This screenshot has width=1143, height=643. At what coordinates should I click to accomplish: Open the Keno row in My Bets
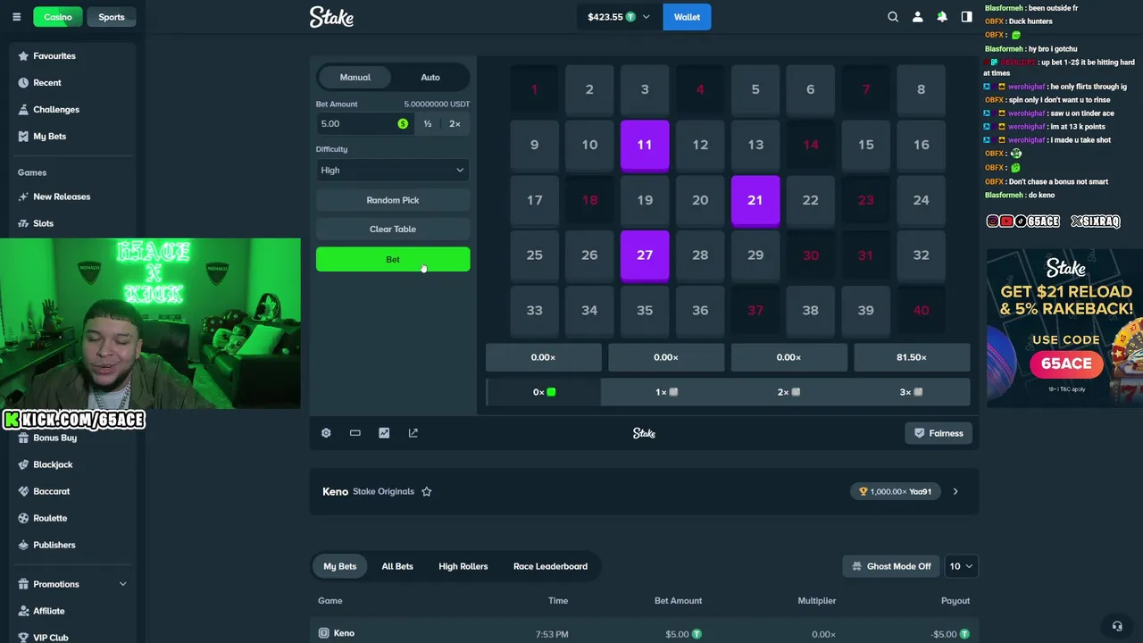645,633
